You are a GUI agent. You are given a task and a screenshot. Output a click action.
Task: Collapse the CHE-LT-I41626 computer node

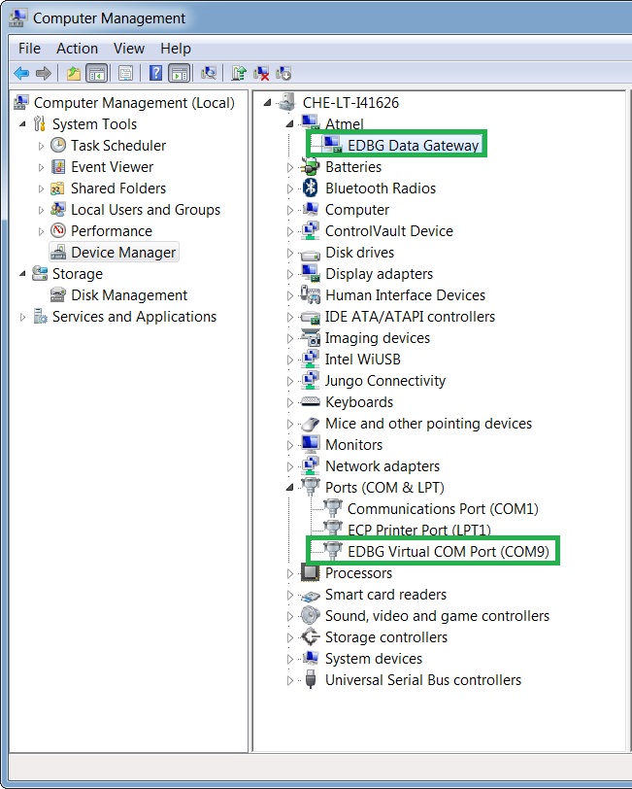pos(268,103)
